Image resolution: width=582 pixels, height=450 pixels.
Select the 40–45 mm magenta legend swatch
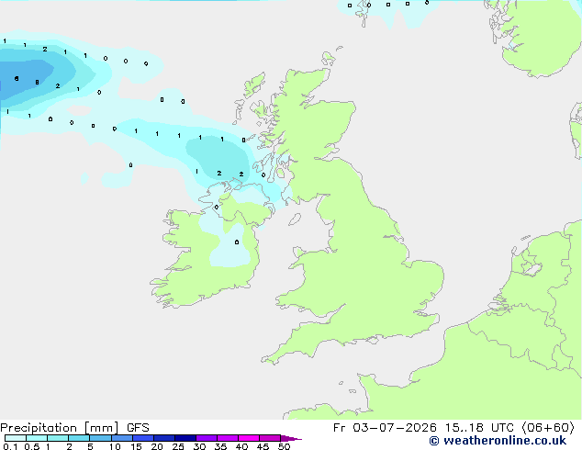(x=249, y=438)
